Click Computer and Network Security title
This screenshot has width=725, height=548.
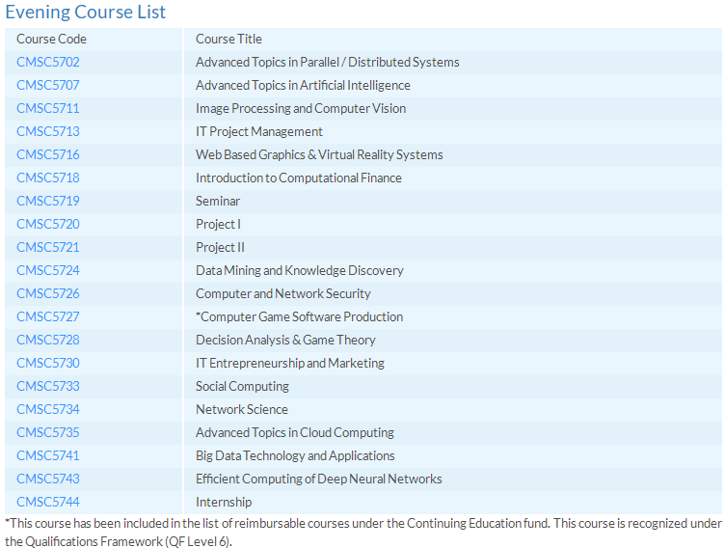(283, 293)
